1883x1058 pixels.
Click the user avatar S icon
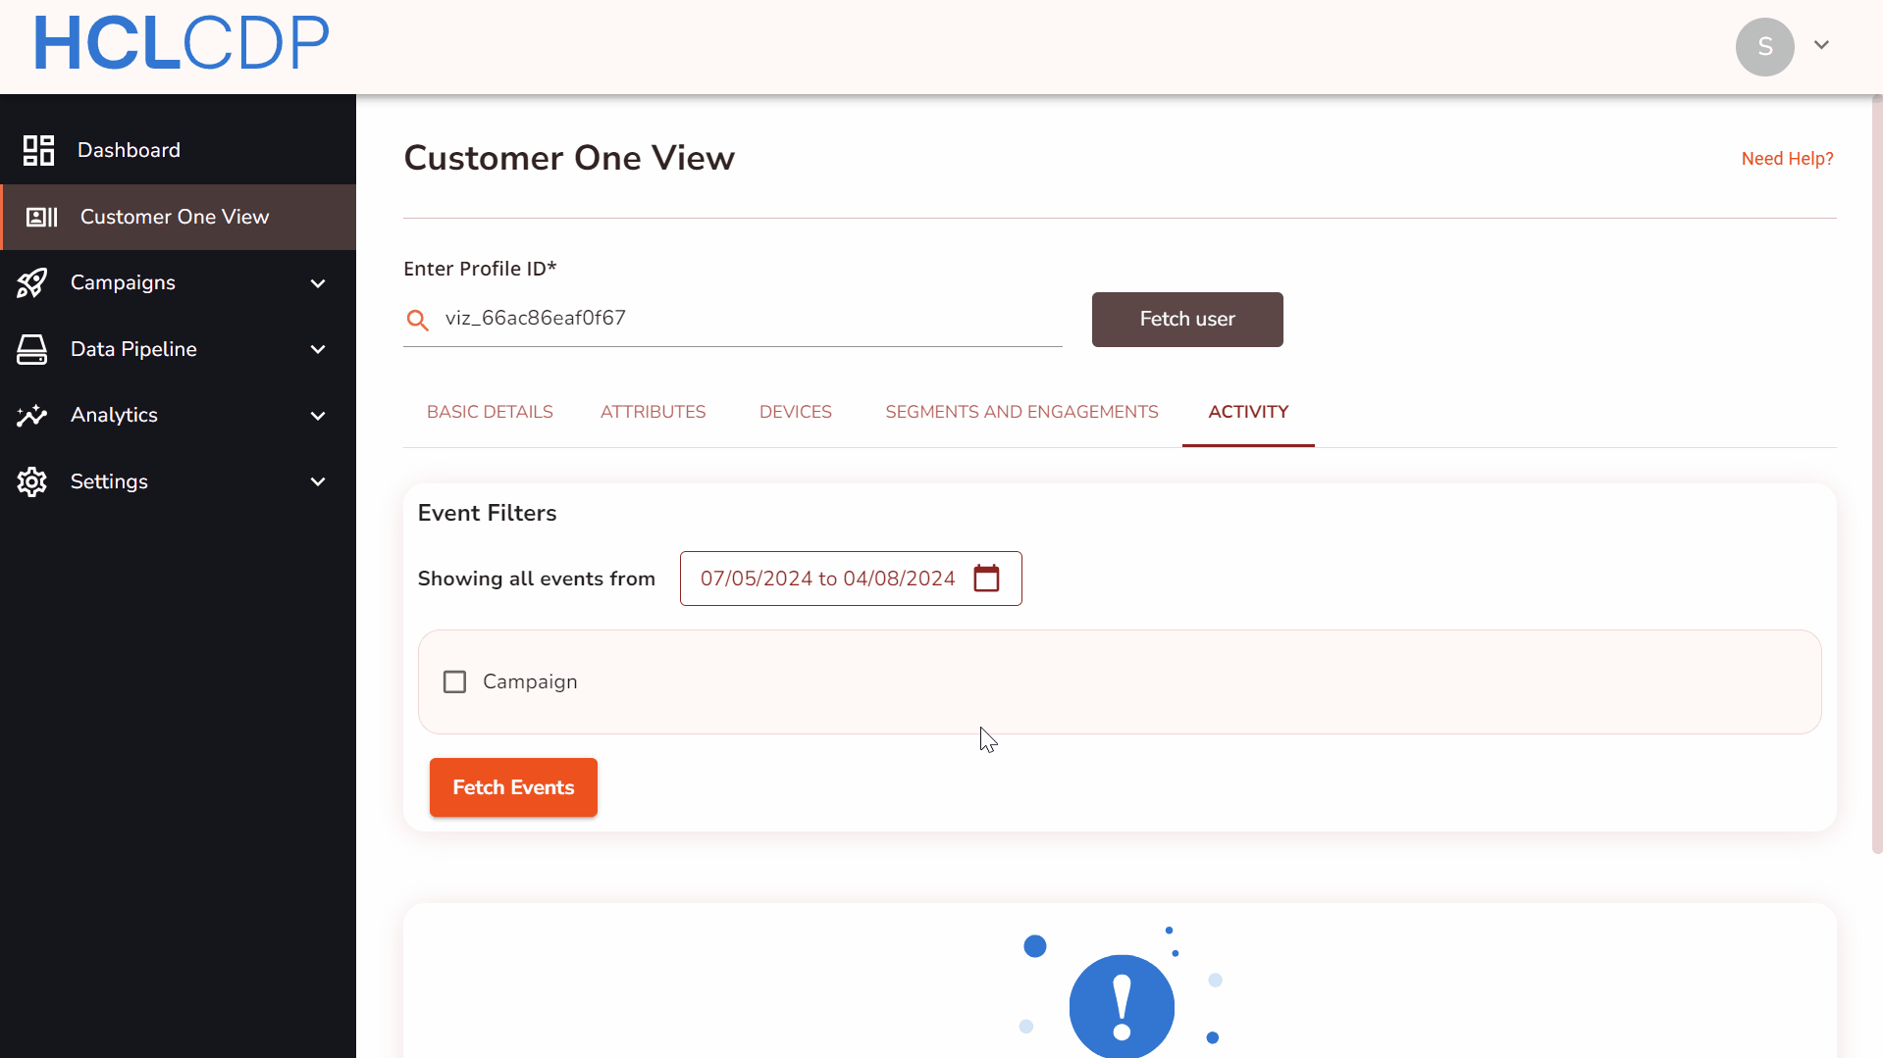[x=1764, y=46]
